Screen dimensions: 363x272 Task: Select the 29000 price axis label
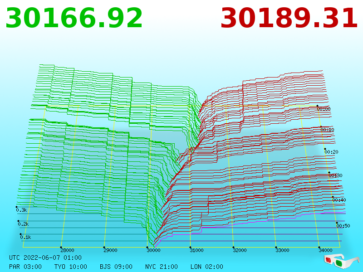(110, 250)
